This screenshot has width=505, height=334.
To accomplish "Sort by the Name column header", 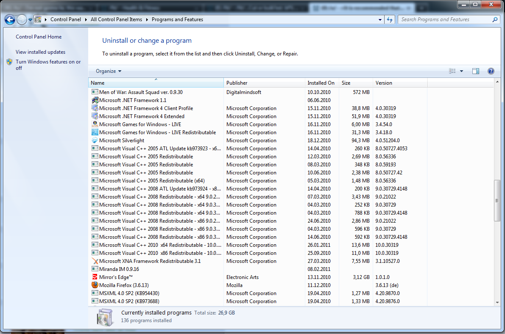I will (x=156, y=83).
